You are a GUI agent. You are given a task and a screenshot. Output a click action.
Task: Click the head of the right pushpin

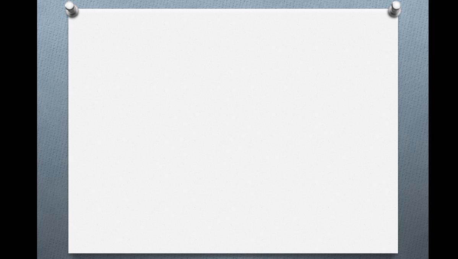coord(396,5)
